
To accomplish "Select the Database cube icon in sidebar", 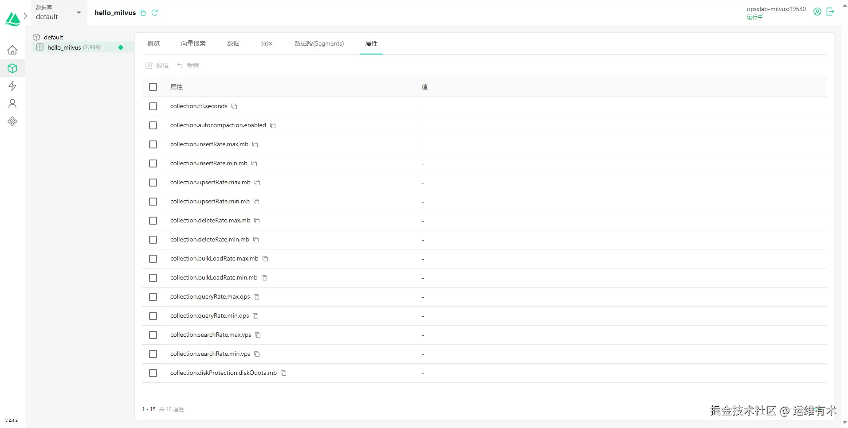I will (x=12, y=68).
